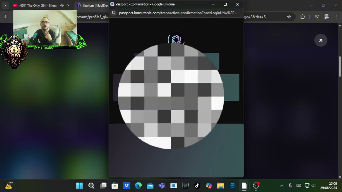Image resolution: width=342 pixels, height=192 pixels.
Task: Open the Chrome extensions puzzle icon
Action: (x=302, y=17)
